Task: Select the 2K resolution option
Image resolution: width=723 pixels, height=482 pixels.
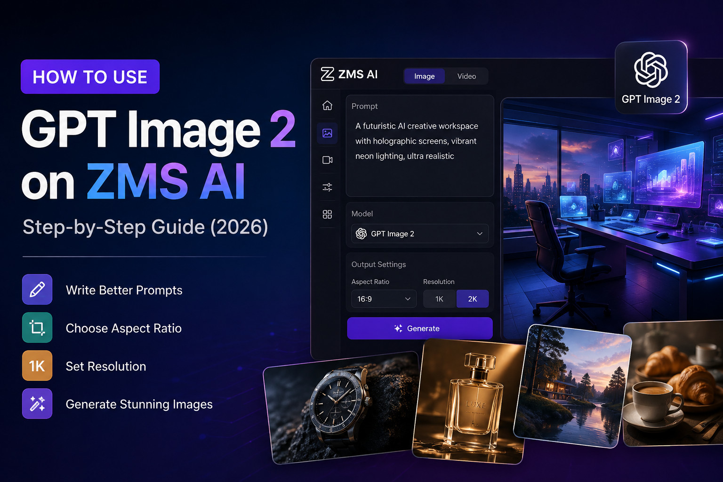Action: (x=473, y=299)
